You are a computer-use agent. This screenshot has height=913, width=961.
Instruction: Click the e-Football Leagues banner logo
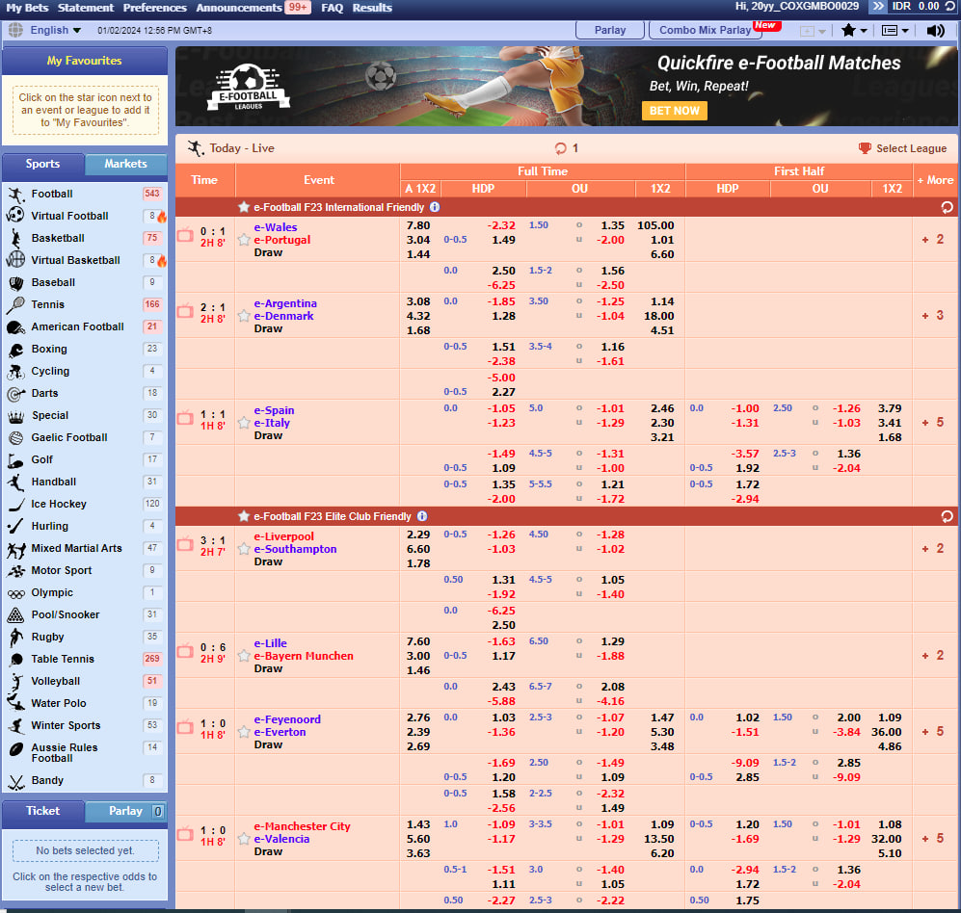pyautogui.click(x=249, y=87)
